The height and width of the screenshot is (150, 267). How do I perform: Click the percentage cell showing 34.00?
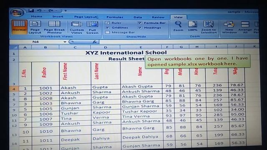(x=237, y=109)
